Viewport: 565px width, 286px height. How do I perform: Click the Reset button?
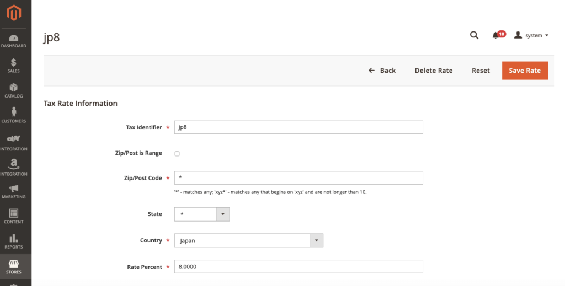(481, 71)
